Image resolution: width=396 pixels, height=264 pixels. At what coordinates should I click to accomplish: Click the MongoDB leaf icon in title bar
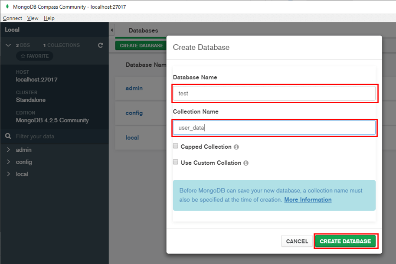7,7
